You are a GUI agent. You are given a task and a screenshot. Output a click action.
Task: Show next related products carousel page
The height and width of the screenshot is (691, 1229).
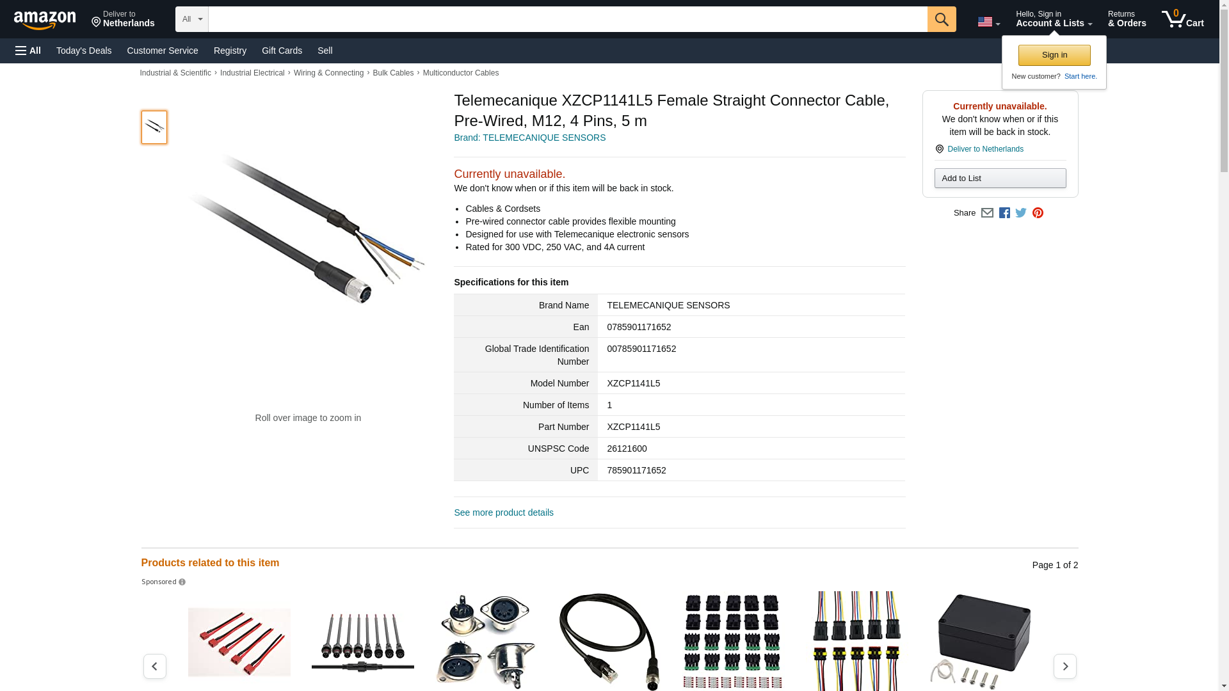tap(1064, 666)
